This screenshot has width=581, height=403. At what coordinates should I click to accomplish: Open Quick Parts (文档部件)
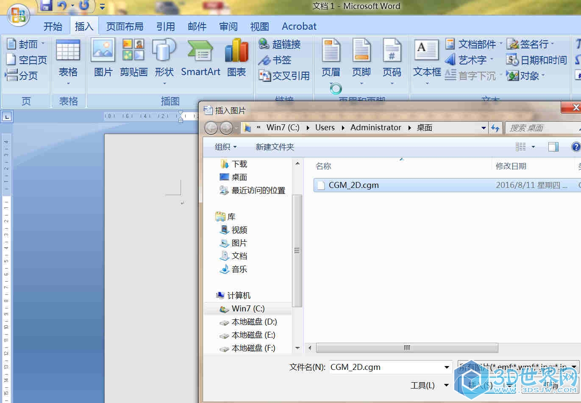click(473, 44)
